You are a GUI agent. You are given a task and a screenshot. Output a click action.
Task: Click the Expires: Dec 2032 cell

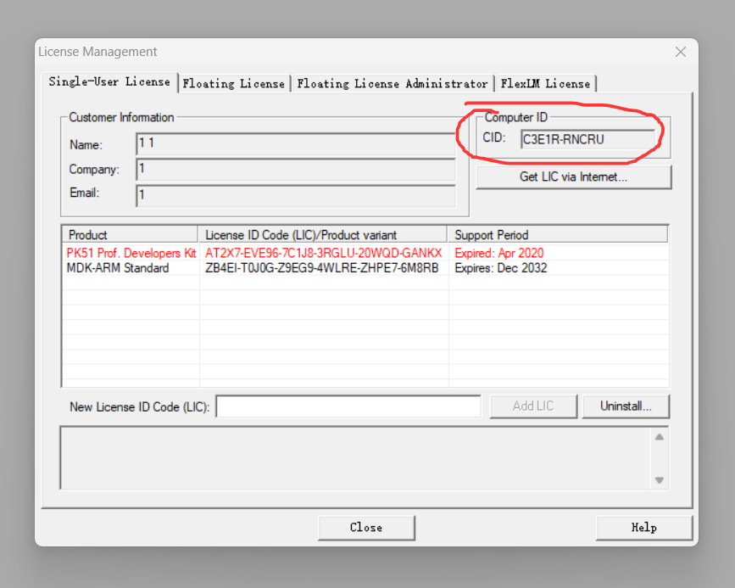[501, 268]
